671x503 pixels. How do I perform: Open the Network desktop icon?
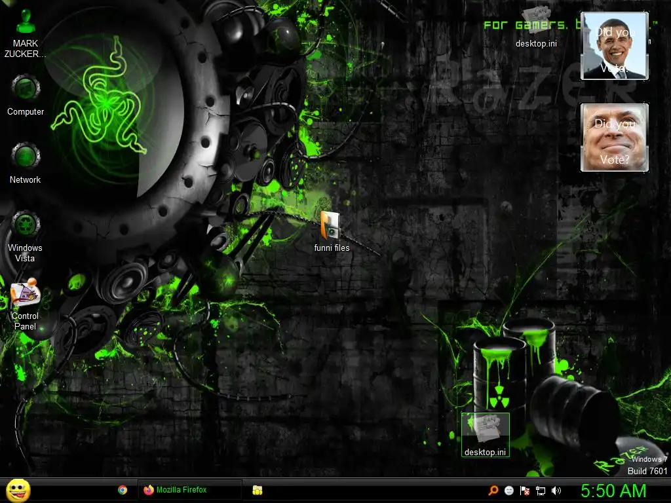coord(26,163)
